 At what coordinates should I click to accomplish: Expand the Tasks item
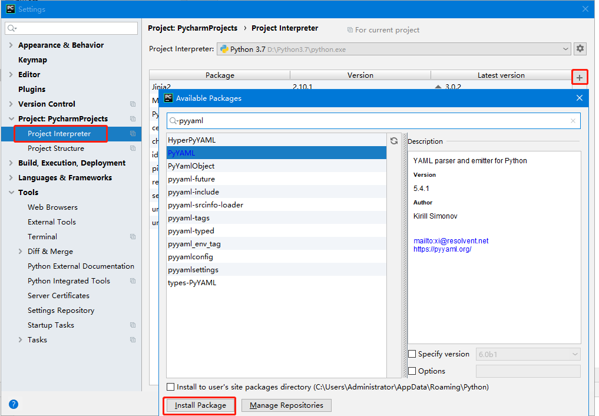pos(20,339)
